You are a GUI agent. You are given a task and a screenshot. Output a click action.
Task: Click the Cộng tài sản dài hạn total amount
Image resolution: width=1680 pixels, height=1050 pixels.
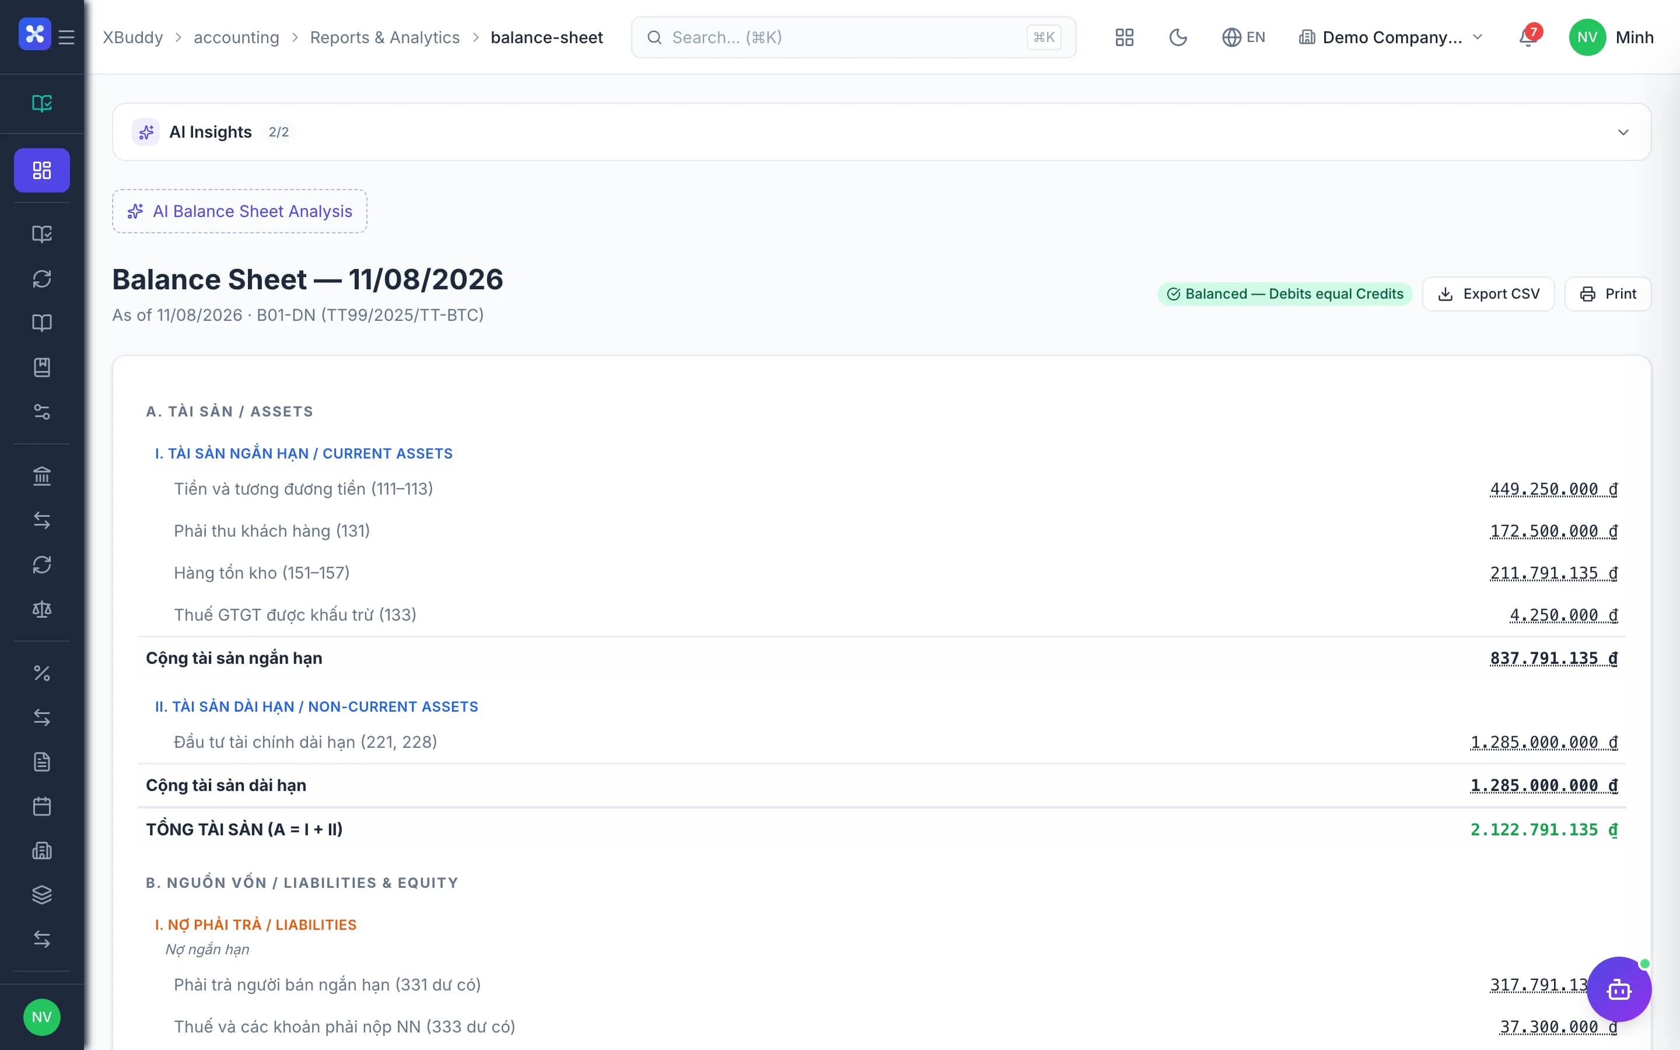click(x=1544, y=785)
